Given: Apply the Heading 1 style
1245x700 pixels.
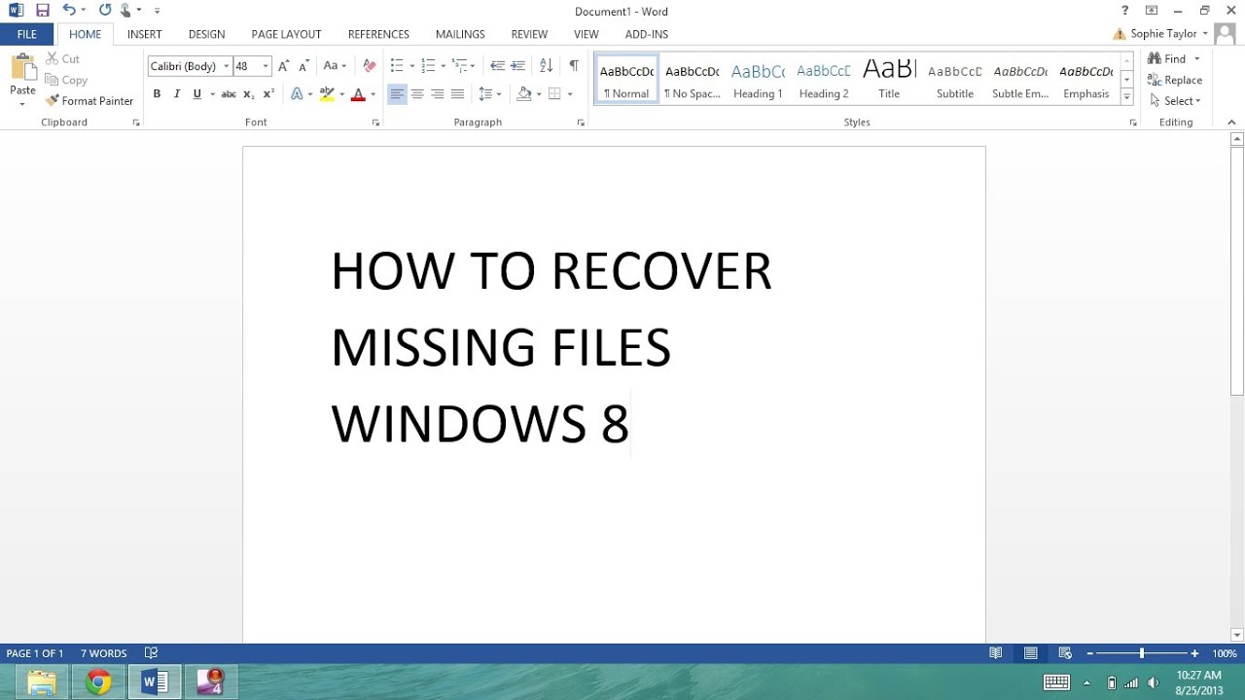Looking at the screenshot, I should tap(758, 80).
